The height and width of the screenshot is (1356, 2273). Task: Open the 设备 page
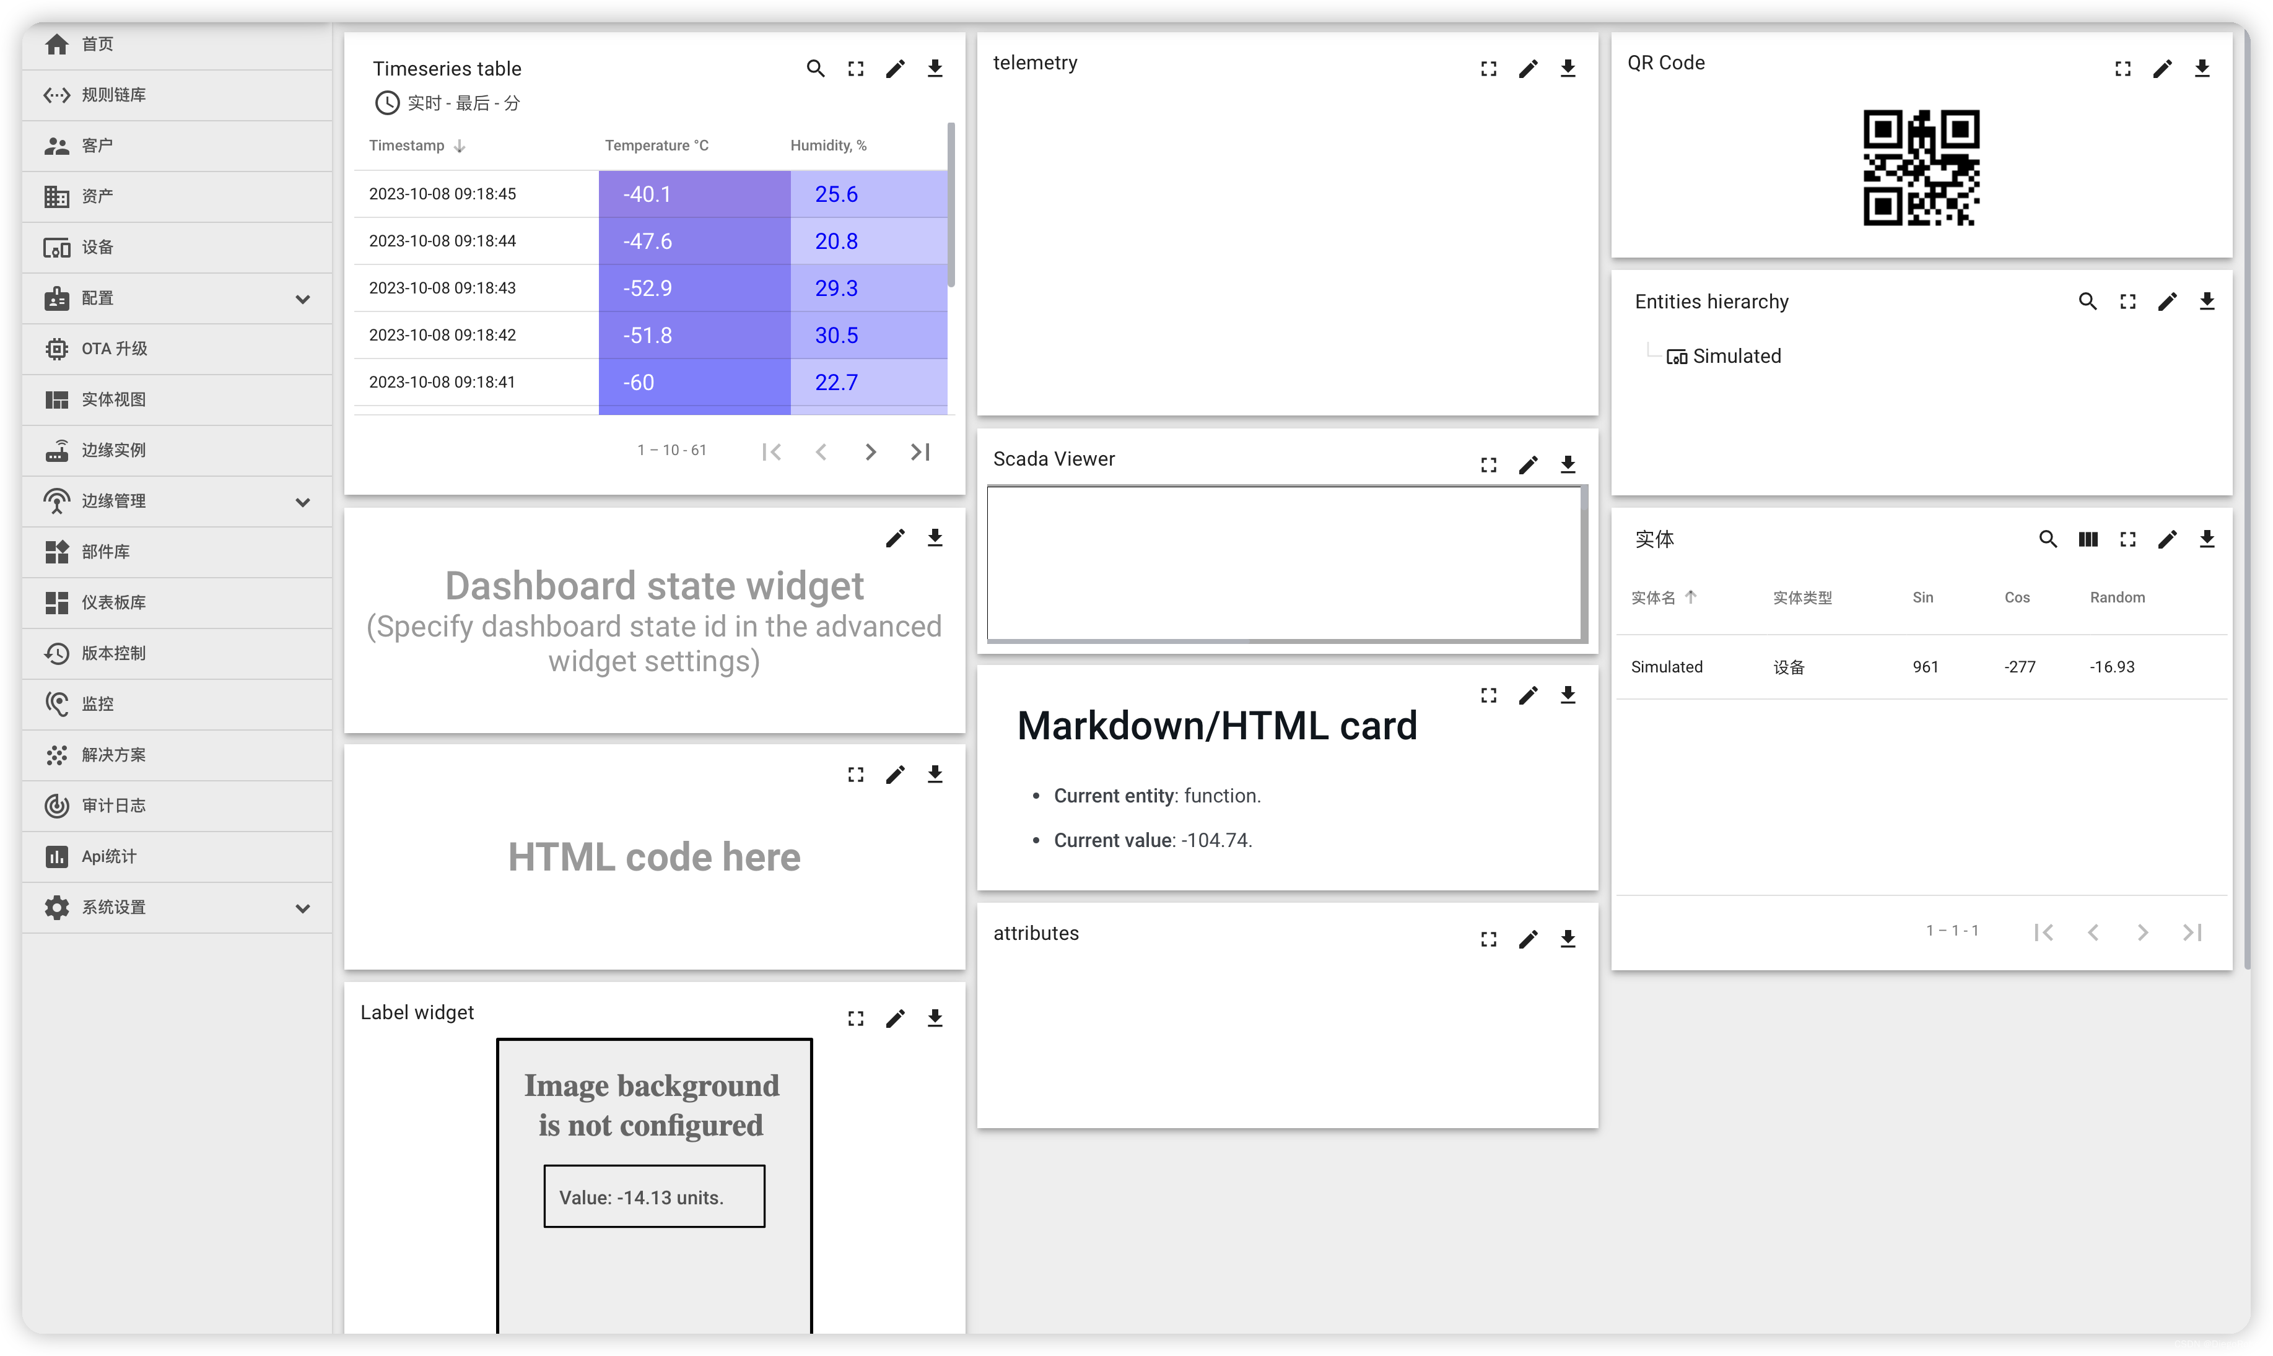coord(177,248)
